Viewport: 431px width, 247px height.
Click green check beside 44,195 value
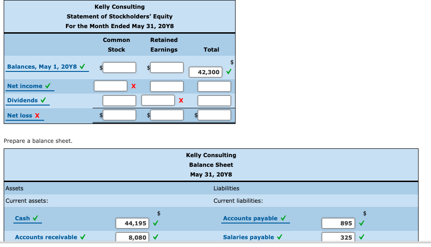click(x=156, y=223)
